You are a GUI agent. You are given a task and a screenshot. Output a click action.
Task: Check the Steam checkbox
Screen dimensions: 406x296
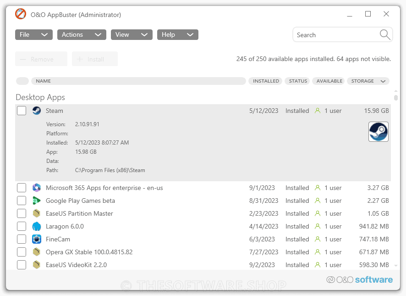click(22, 111)
